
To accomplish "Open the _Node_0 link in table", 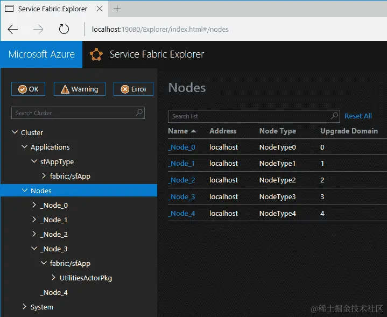I will [x=181, y=147].
